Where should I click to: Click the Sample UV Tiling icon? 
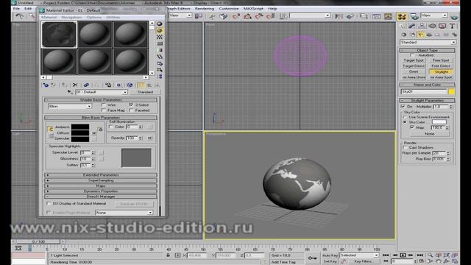coord(160,43)
